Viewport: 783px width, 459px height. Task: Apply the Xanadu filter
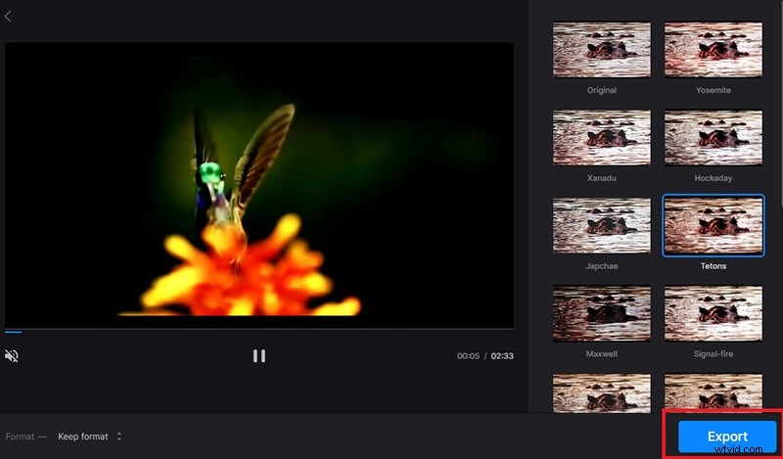(x=602, y=137)
